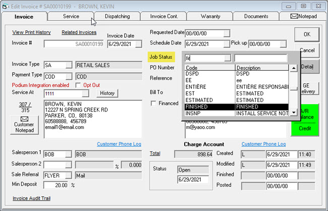This screenshot has width=328, height=211.
Task: Click the Invoice Date input field
Action: (121, 44)
